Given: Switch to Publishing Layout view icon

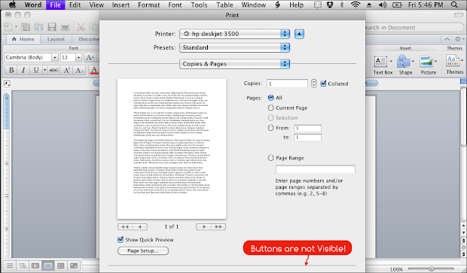Looking at the screenshot, I should [35, 265].
